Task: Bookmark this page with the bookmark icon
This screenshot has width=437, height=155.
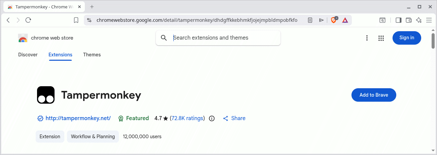Action: [x=76, y=20]
